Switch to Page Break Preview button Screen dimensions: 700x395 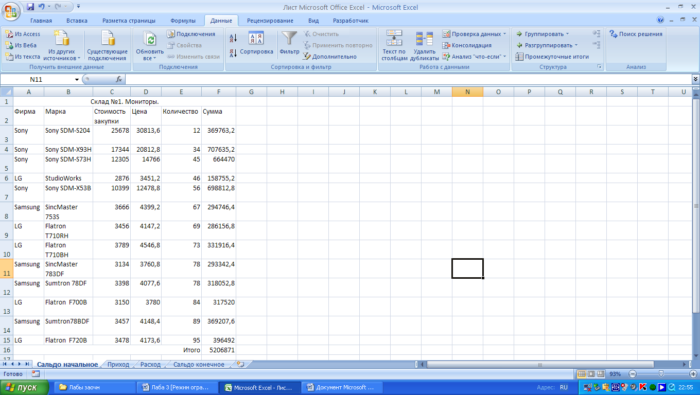600,374
